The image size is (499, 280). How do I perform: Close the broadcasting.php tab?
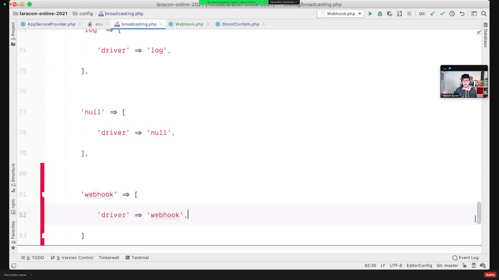[x=161, y=24]
